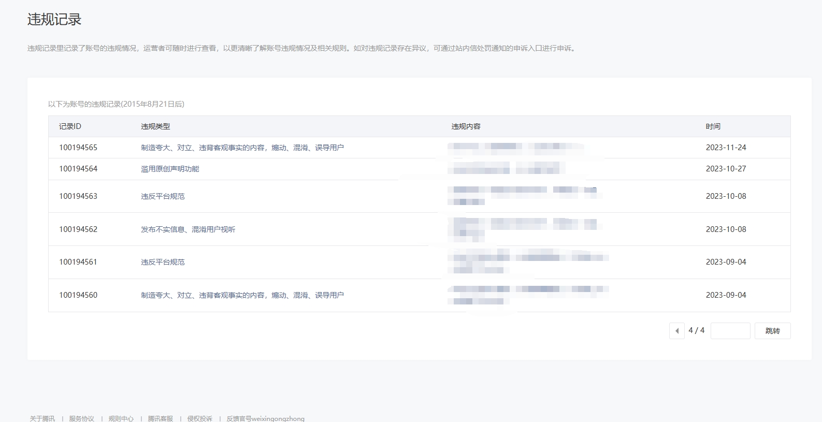
Task: Open the 发布不实信息、混淆用户视听 link
Action: (x=188, y=229)
